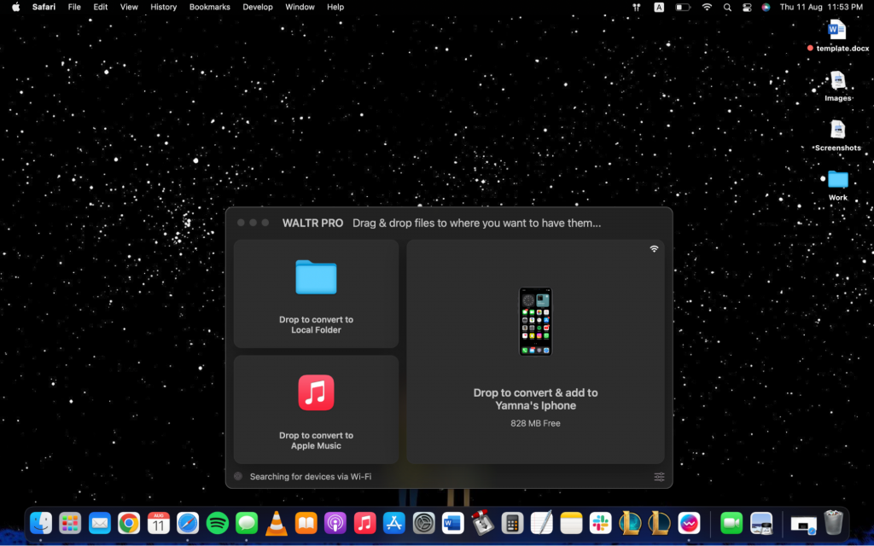Open Launchpad from the Dock
Image resolution: width=874 pixels, height=546 pixels.
point(70,523)
